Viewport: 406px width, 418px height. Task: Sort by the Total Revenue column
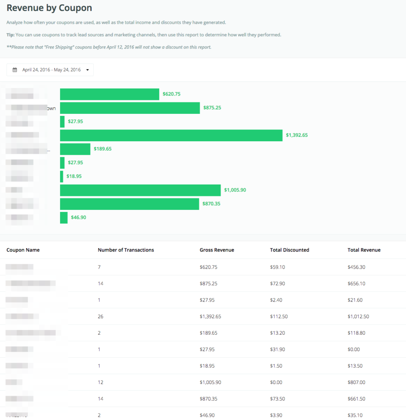coord(363,250)
